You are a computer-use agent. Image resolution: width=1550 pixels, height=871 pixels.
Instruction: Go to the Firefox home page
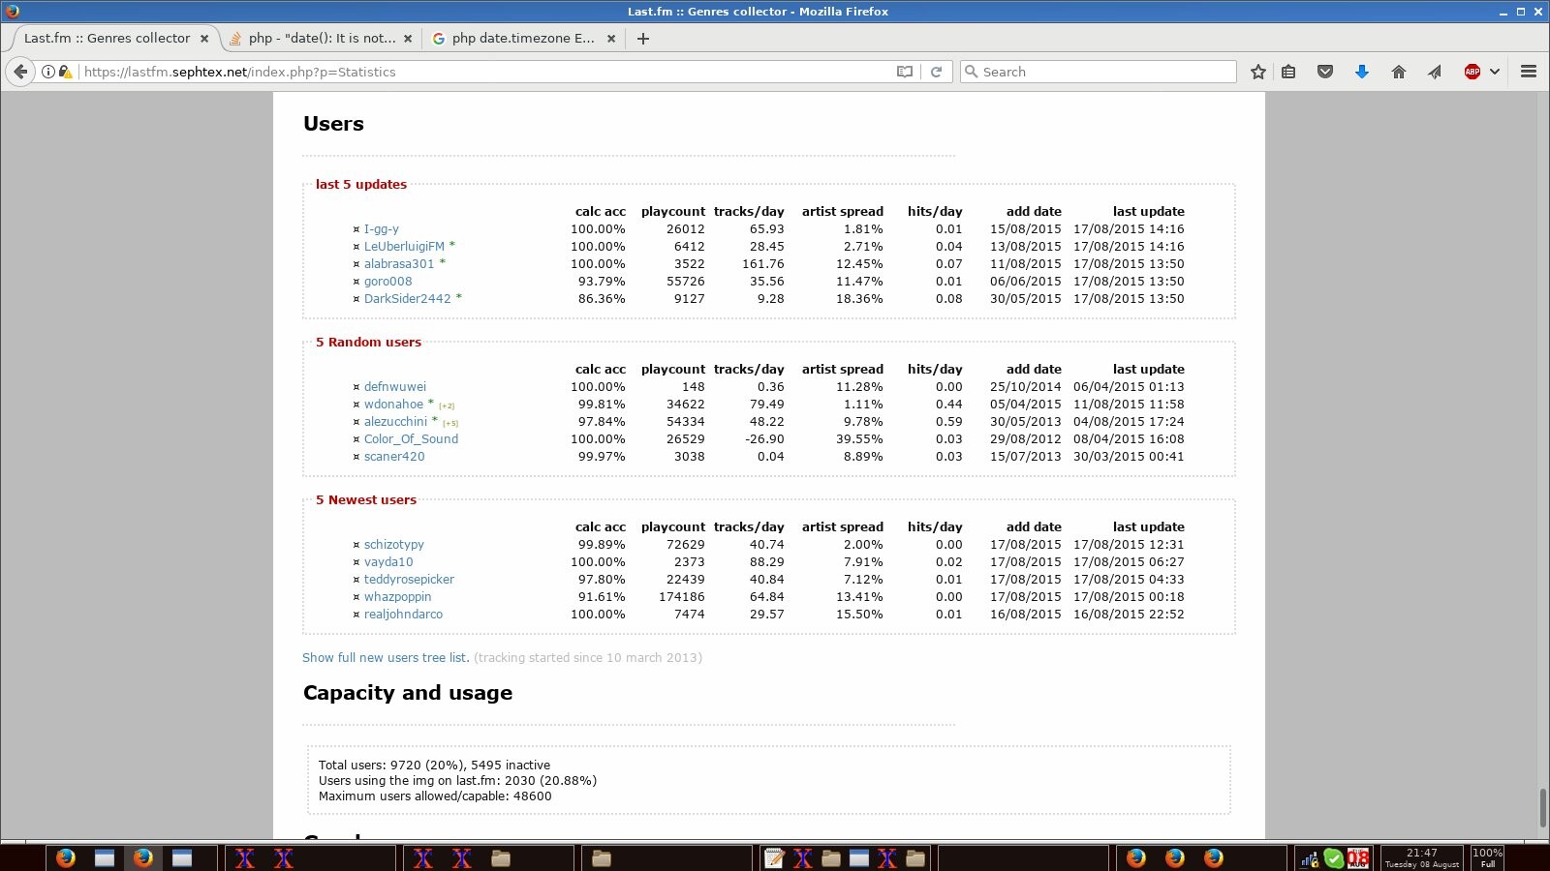click(1398, 72)
